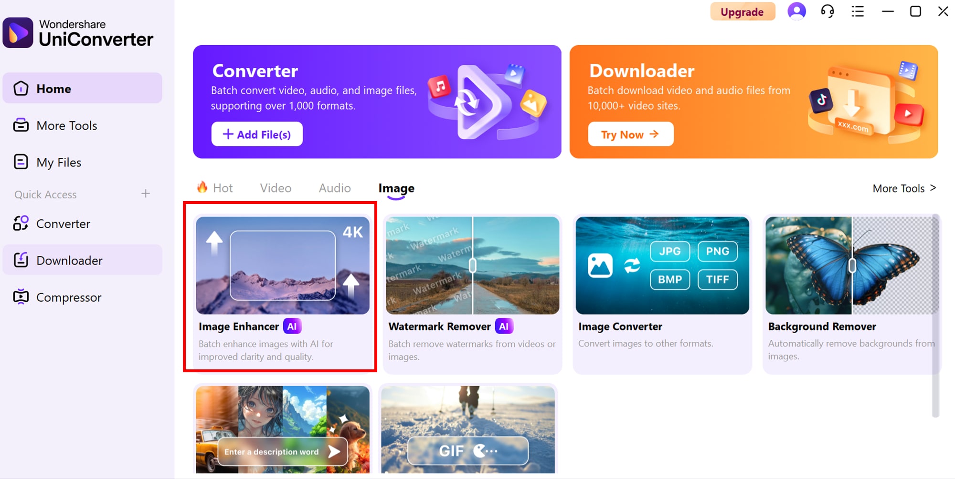Switch to the Hot tab
Viewport: 955px width, 479px height.
coord(223,188)
